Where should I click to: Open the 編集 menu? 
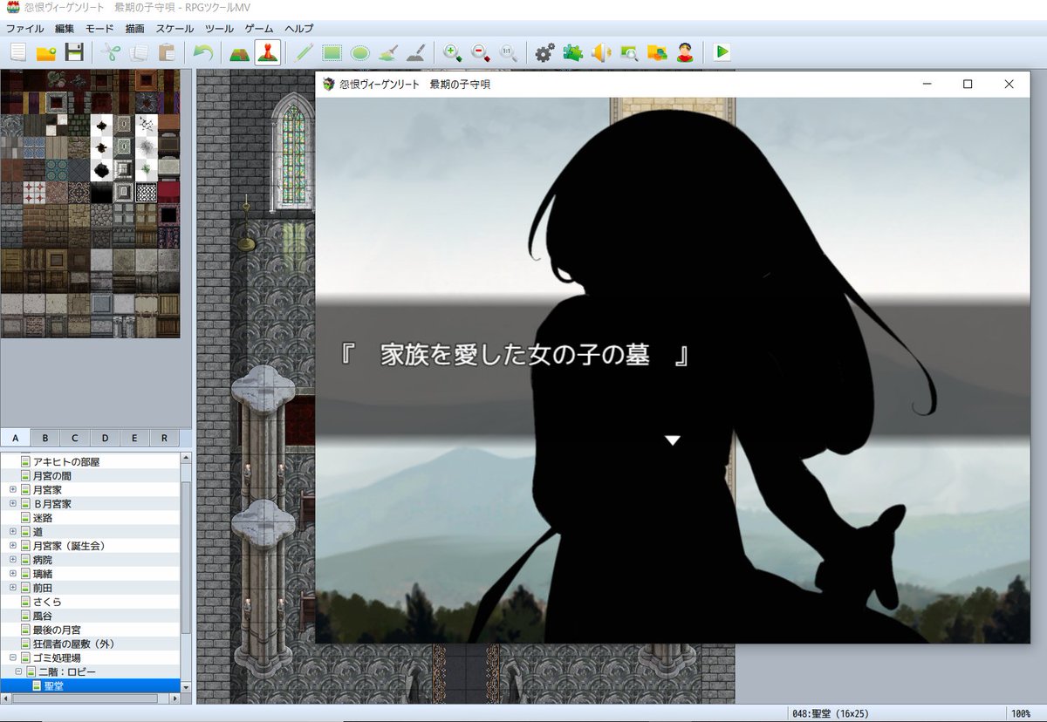tap(65, 29)
